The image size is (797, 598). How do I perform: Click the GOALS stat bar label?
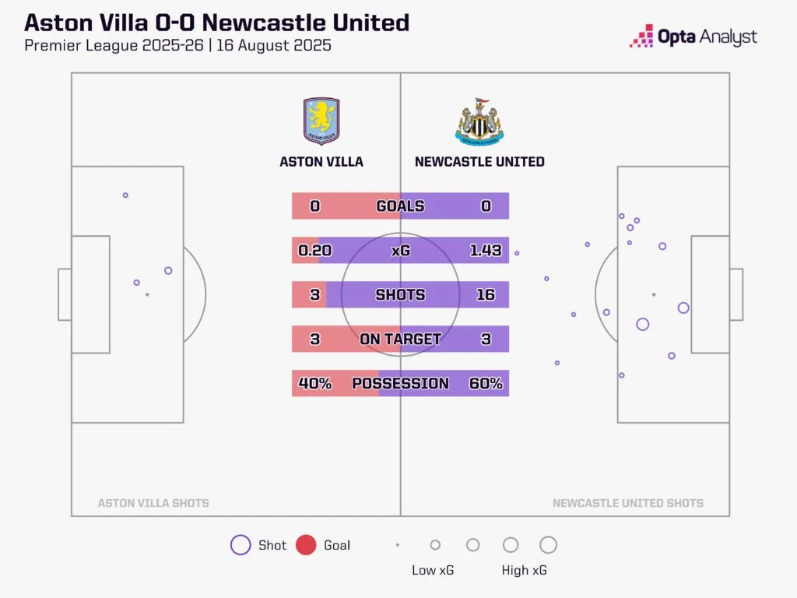click(x=400, y=206)
